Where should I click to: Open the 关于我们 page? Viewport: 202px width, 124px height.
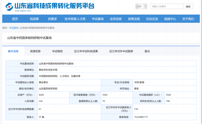(x=188, y=19)
